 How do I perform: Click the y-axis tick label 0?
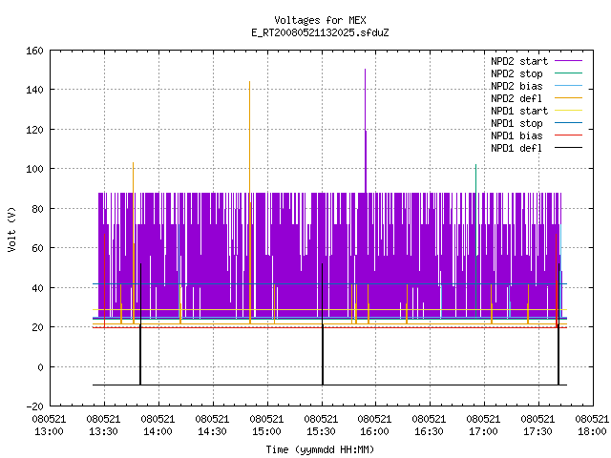click(x=40, y=366)
